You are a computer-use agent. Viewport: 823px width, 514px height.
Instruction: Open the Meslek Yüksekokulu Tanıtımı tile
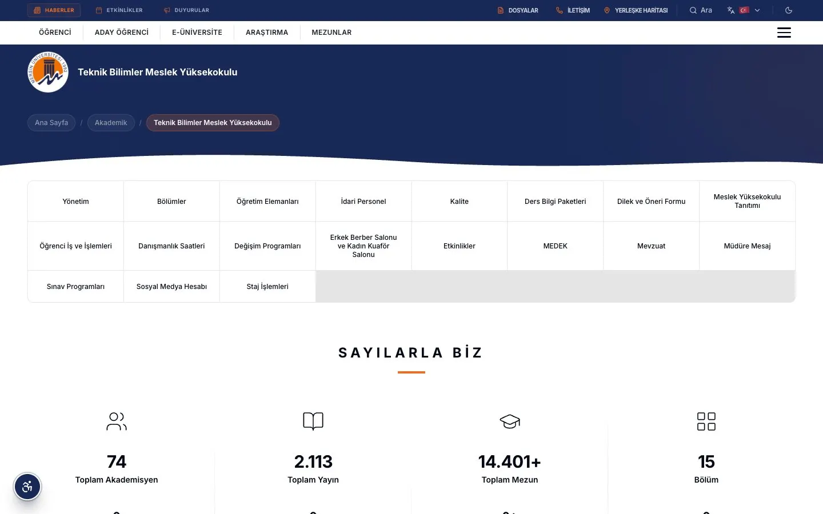[x=748, y=202]
